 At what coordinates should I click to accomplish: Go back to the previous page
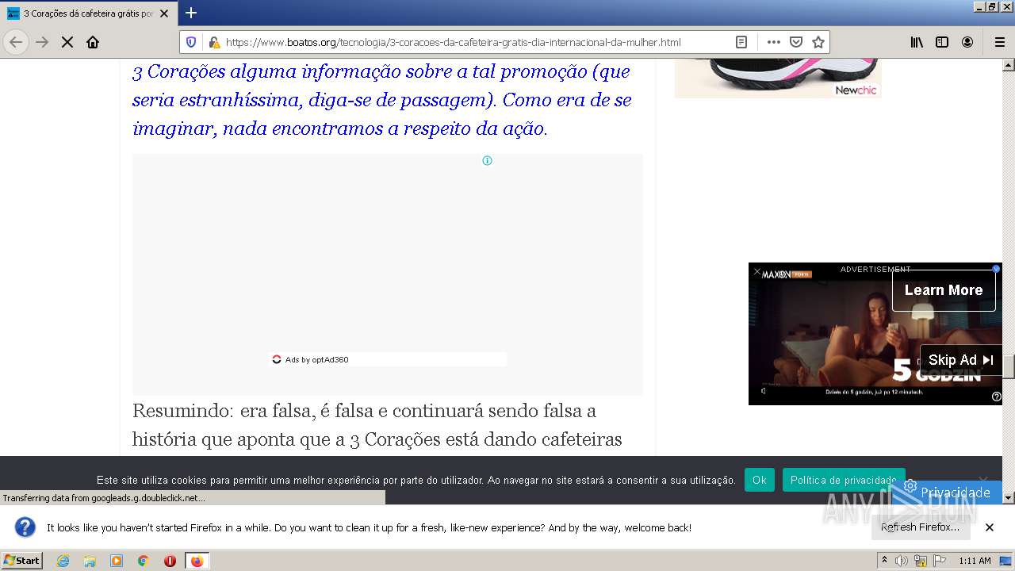(x=16, y=42)
